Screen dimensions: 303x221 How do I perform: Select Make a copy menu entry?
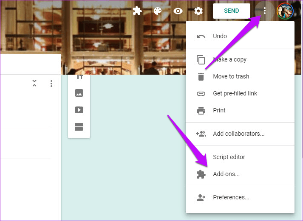click(x=240, y=59)
